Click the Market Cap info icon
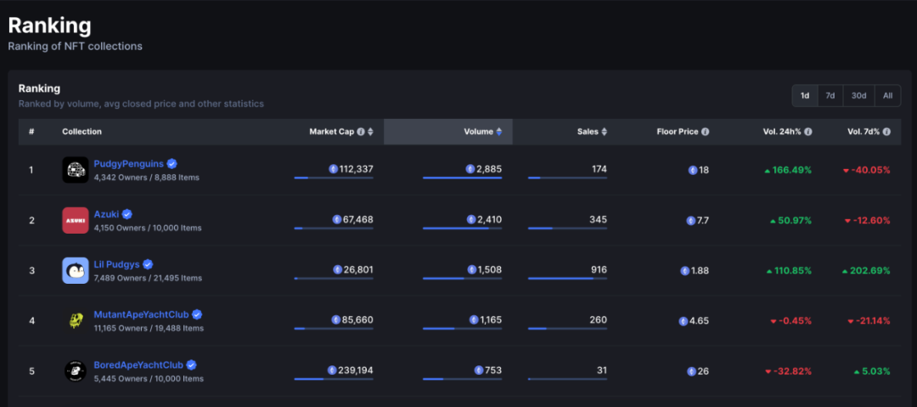The image size is (917, 407). [361, 132]
